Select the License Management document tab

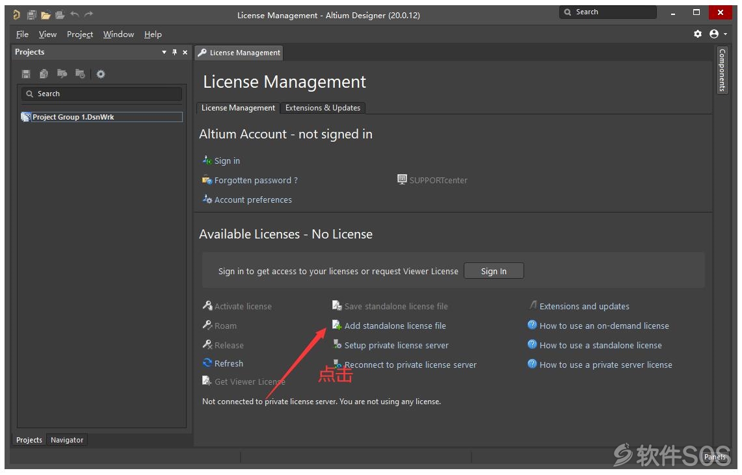239,53
